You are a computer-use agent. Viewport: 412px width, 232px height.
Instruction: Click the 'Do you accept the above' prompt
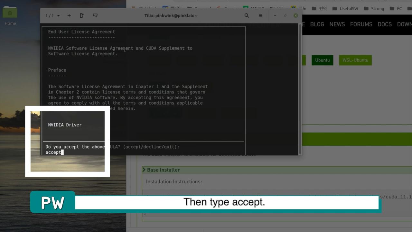point(75,147)
